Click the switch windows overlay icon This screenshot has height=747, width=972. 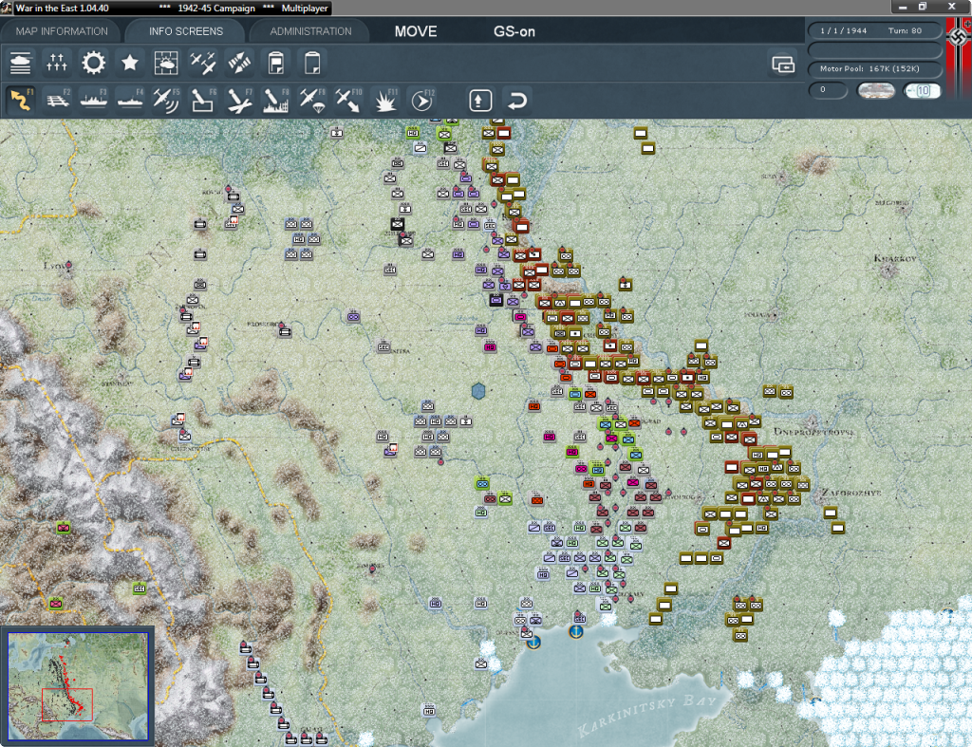coord(783,64)
